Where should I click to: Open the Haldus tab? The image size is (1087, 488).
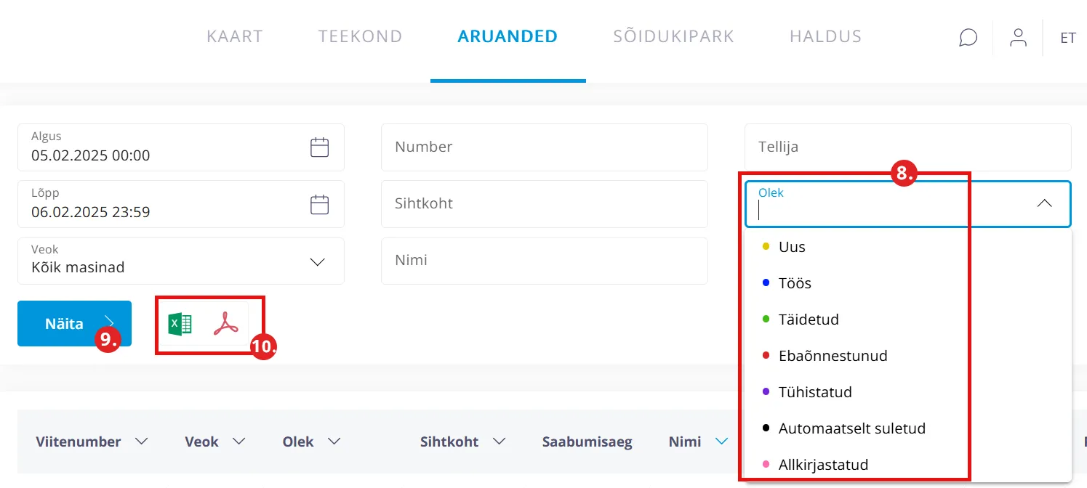pos(825,36)
